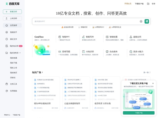Click the Word icon beside 个人简历模板
The height and width of the screenshot is (118, 158).
pos(35,88)
